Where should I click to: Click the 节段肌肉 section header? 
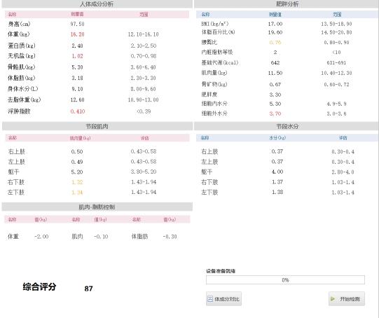pyautogui.click(x=97, y=126)
